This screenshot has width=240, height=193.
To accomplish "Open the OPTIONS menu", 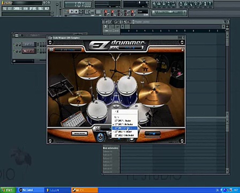I will pyautogui.click(x=33, y=9).
